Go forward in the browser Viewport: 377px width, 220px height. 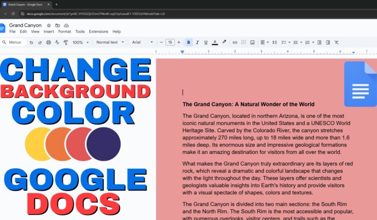click(6, 14)
